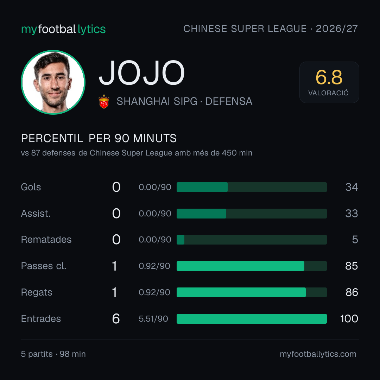Screen dimensions: 380x380
Task: Select the Shanghai SIPG · Defensa text
Action: tap(184, 101)
